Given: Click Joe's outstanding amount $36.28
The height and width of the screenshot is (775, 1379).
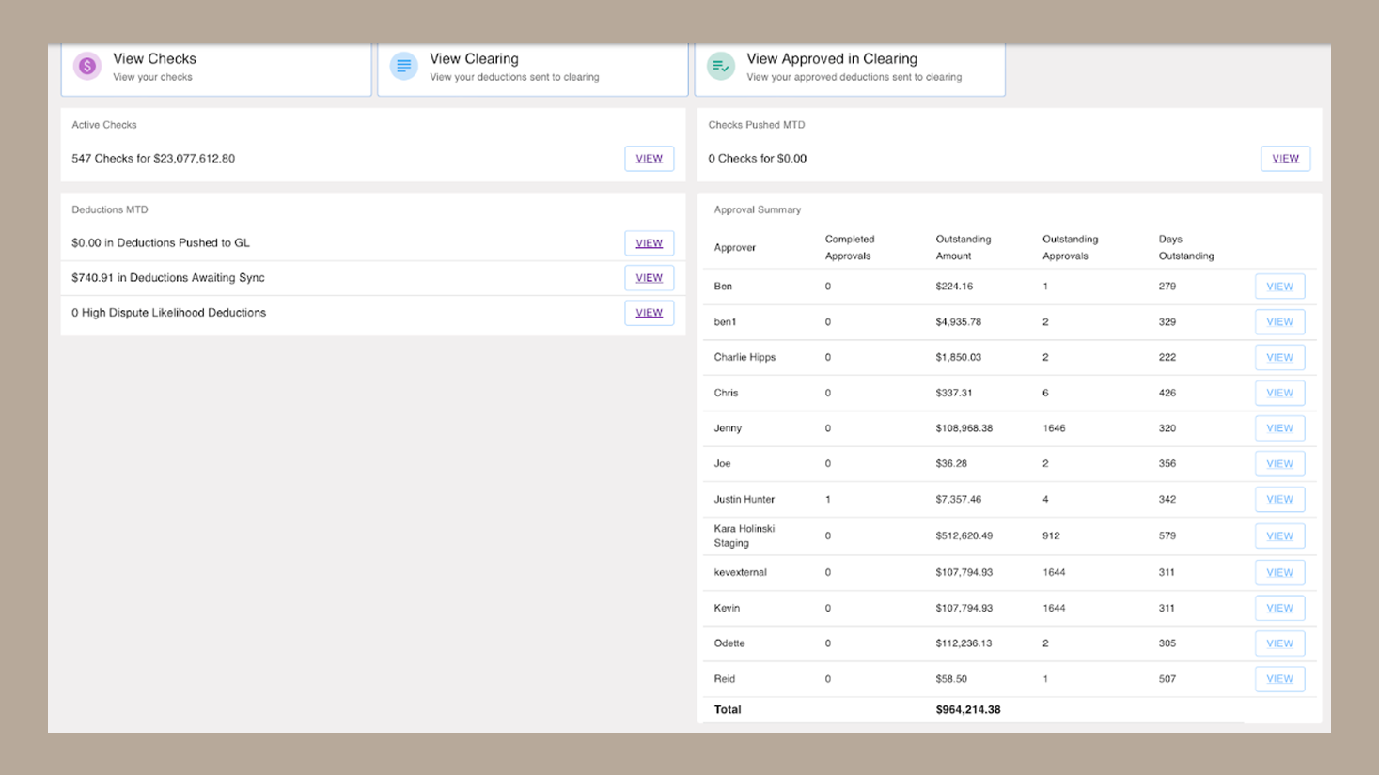Looking at the screenshot, I should (951, 464).
